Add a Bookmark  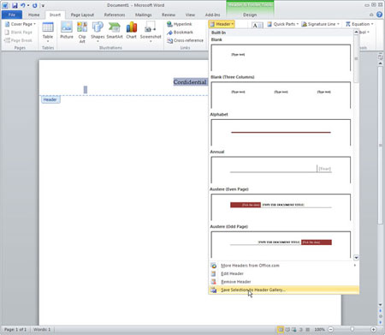click(180, 33)
